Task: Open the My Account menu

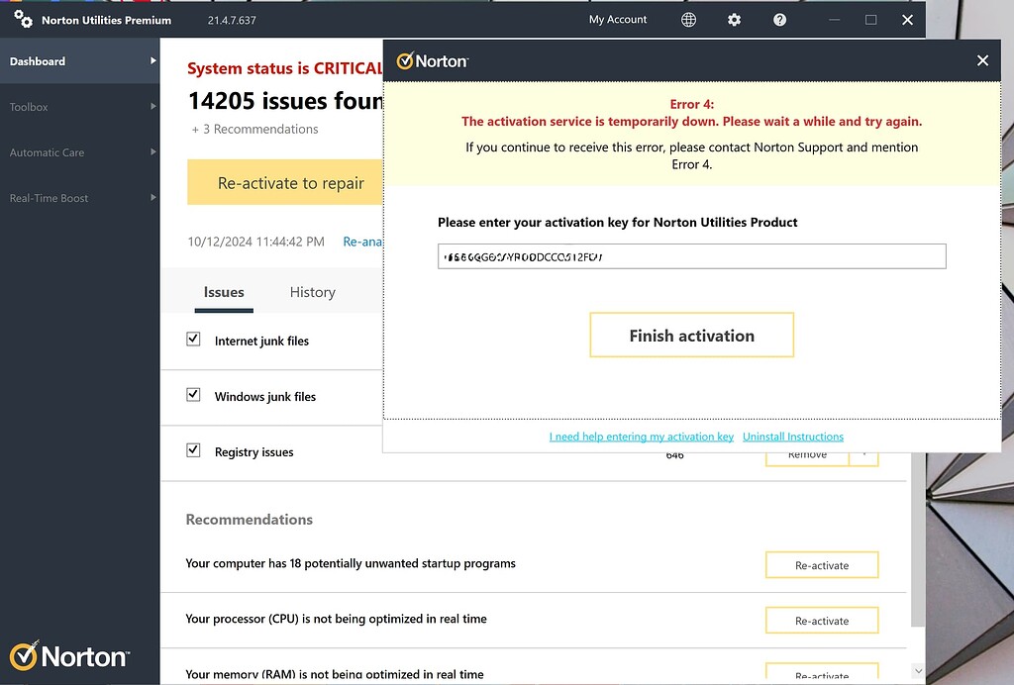Action: click(617, 19)
